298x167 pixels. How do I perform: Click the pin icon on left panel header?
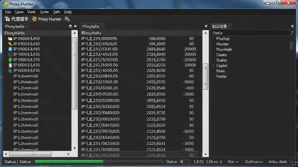coord(70,26)
